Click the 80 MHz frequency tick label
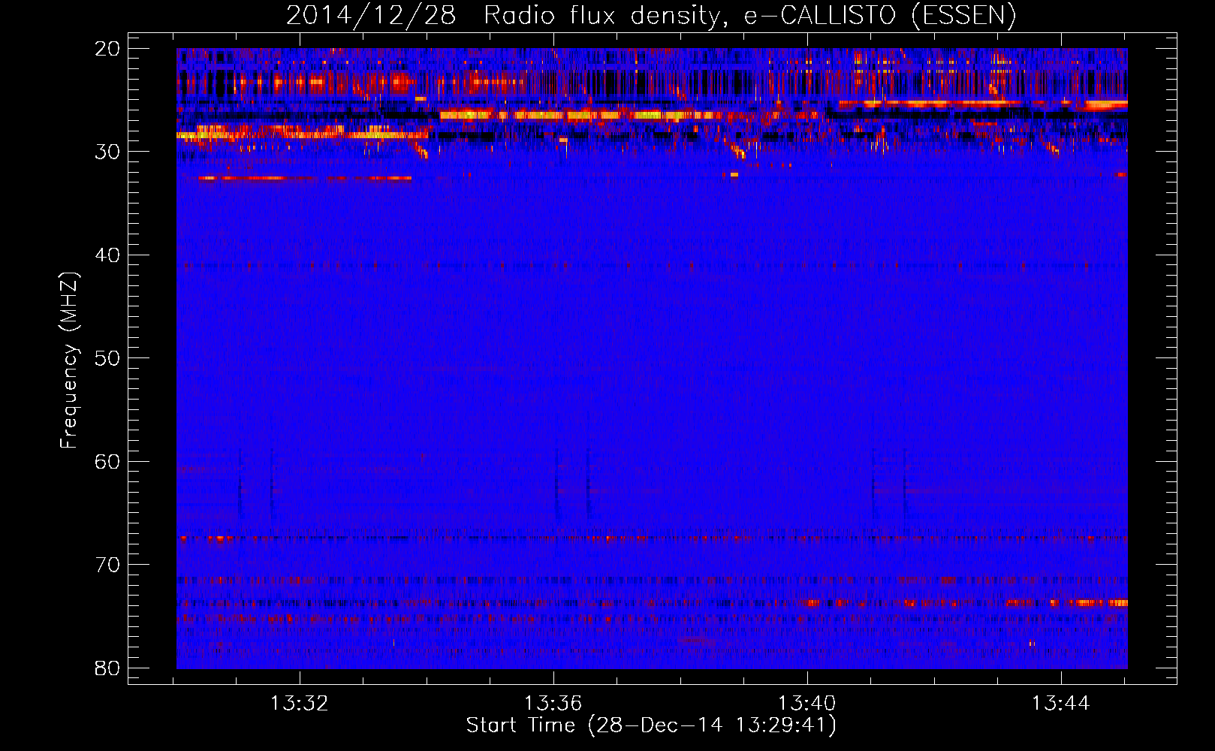 pos(108,668)
